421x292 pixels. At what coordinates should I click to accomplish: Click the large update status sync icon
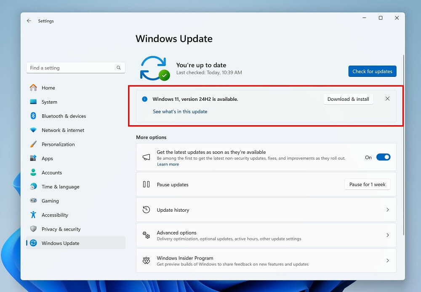tap(155, 68)
